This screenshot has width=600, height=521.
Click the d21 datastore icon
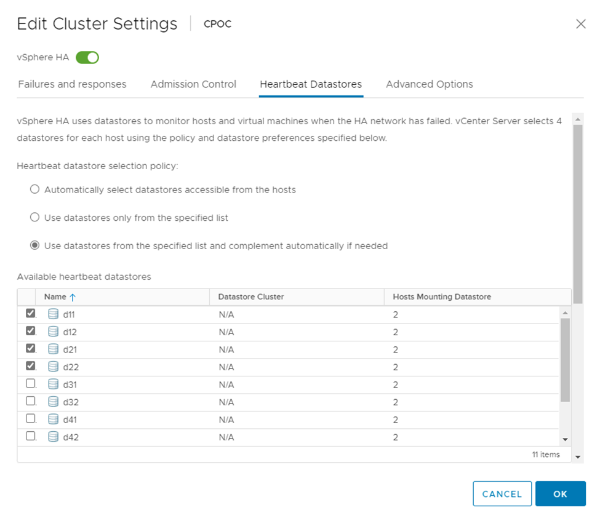click(54, 349)
